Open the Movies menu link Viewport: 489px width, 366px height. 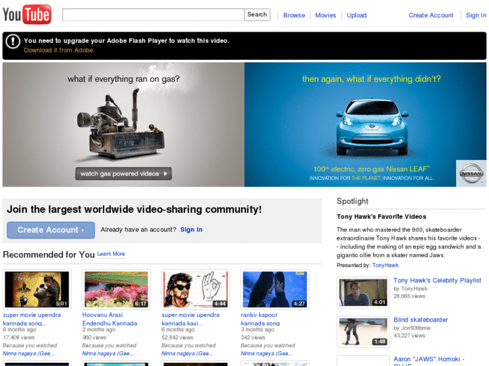point(326,15)
